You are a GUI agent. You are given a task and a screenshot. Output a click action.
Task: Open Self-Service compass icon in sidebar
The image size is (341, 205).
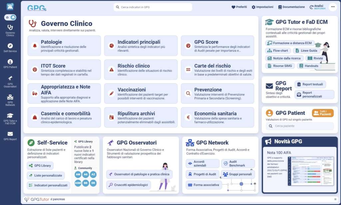[10, 46]
